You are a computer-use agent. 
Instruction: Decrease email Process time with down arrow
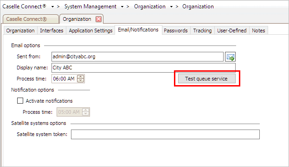(x=81, y=80)
